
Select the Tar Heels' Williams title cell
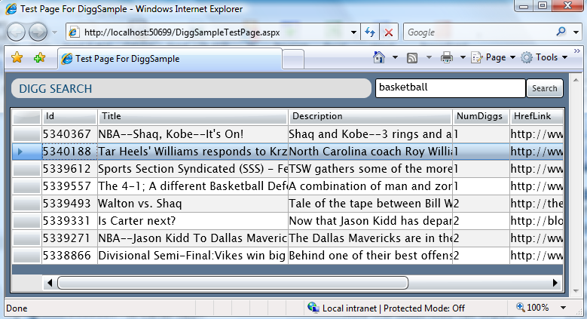[x=193, y=152]
